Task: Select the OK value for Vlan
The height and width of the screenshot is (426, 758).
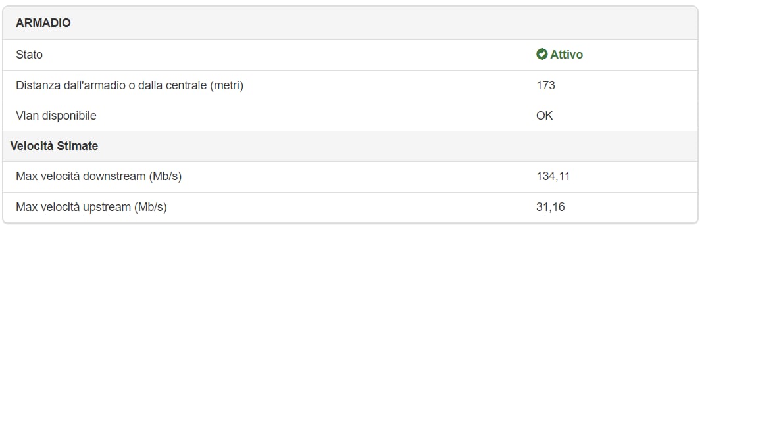Action: pyautogui.click(x=544, y=116)
